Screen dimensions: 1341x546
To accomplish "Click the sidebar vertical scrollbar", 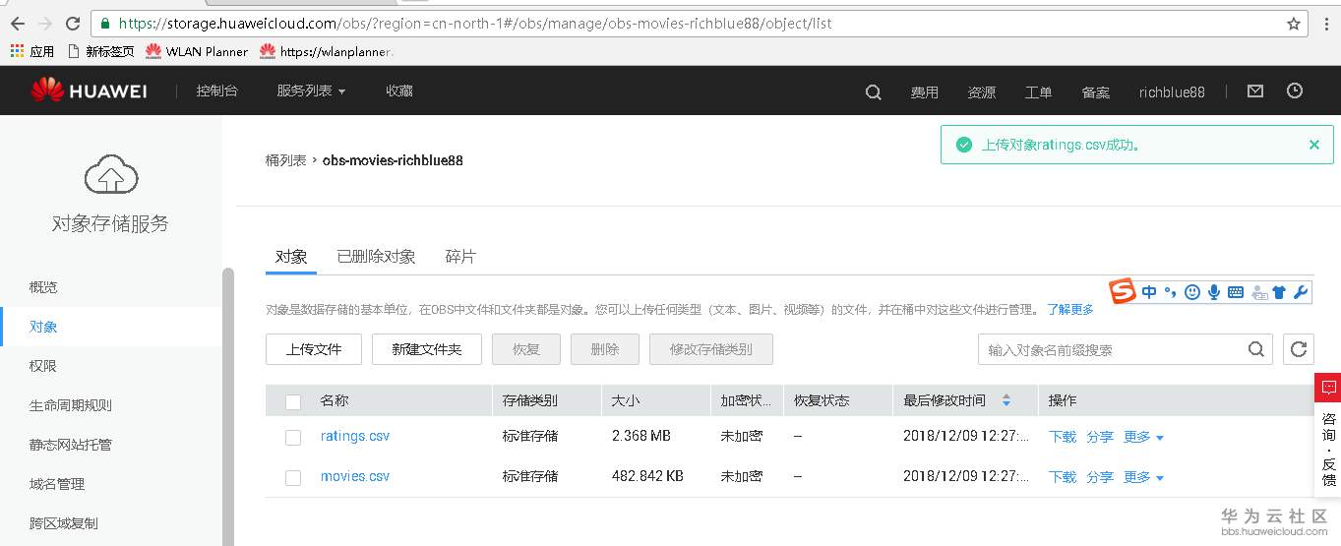I will [228, 405].
